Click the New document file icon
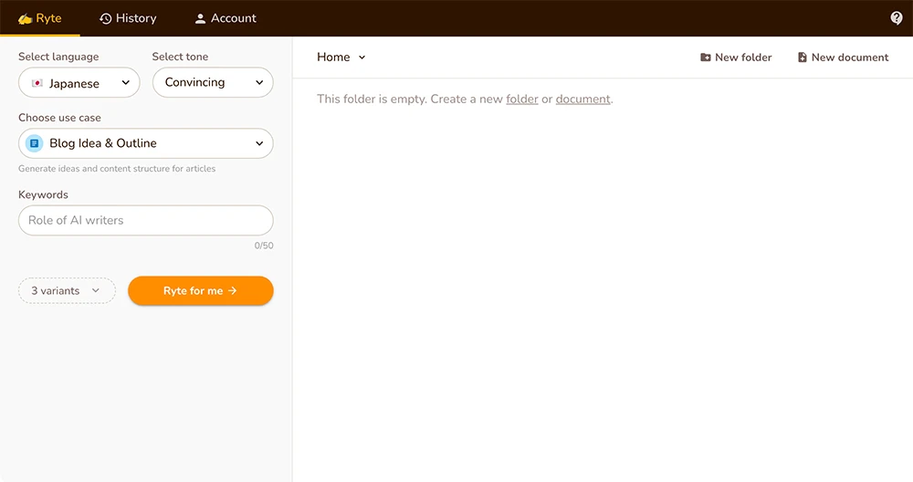This screenshot has width=913, height=482. tap(802, 58)
